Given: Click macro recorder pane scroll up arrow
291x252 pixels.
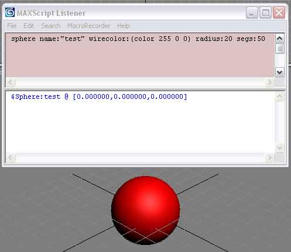Looking at the screenshot, I should [280, 39].
